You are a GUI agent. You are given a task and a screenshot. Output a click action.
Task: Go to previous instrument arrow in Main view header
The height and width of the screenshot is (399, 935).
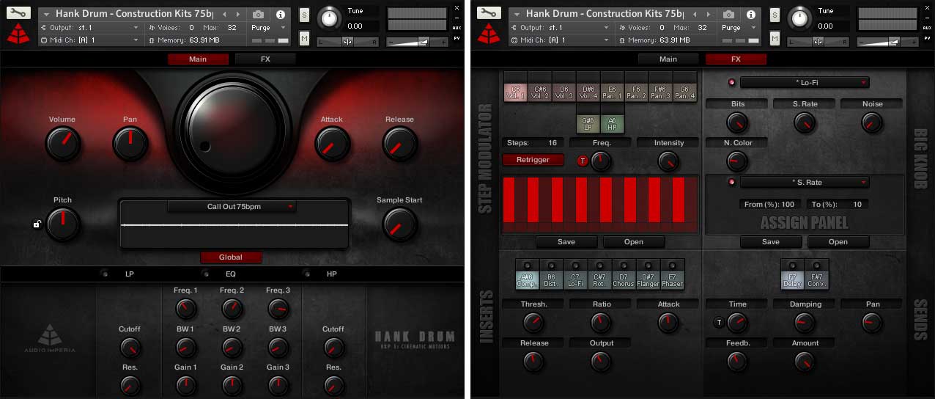pos(224,15)
